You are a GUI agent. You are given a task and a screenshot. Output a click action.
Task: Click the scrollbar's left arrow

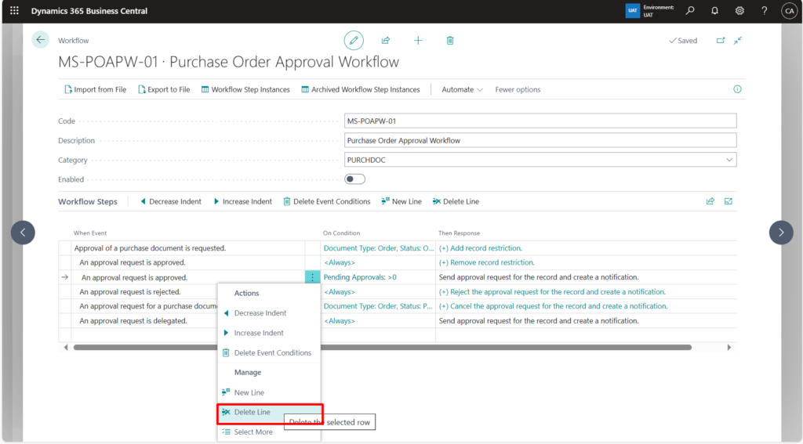coord(66,348)
